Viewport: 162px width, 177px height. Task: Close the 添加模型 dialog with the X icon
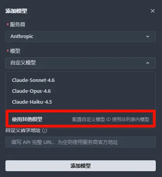tap(153, 11)
